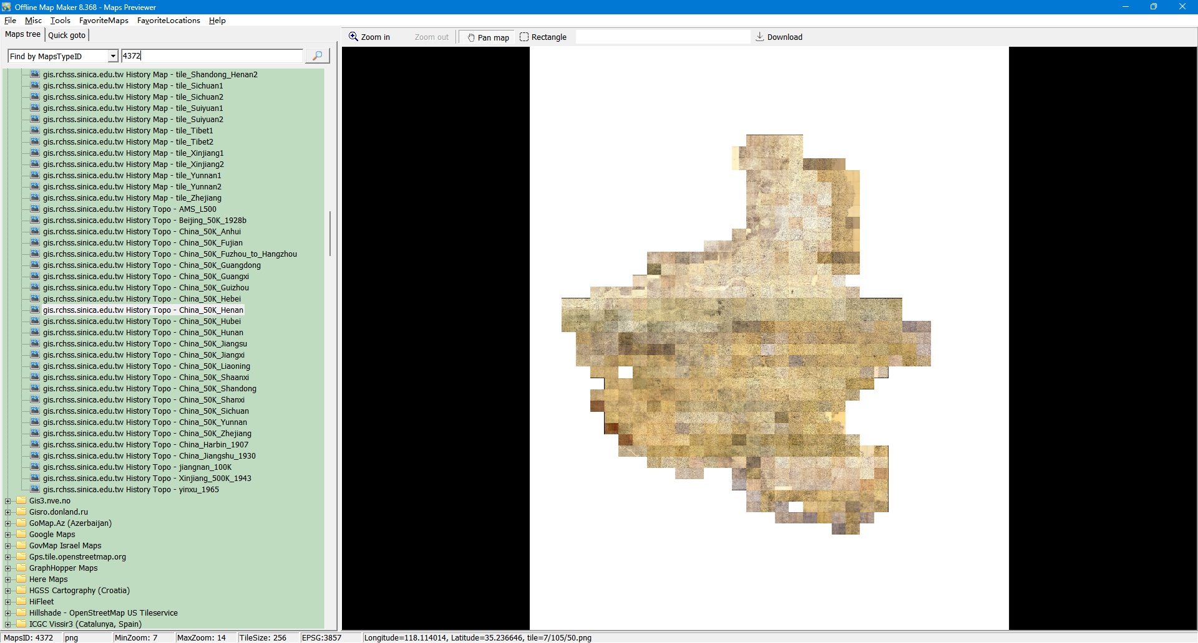Click the magnifier search button

(x=317, y=56)
